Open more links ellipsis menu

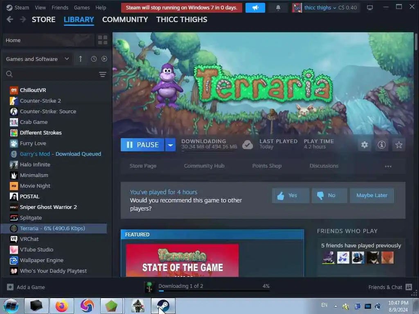388,166
